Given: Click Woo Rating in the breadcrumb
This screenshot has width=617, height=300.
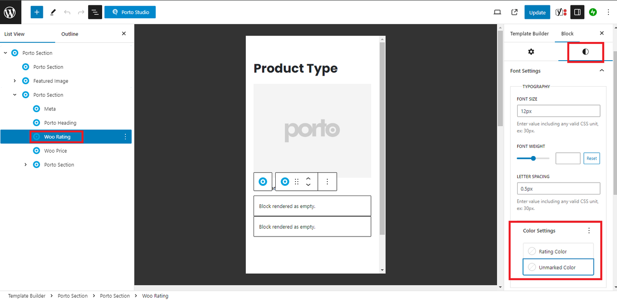Looking at the screenshot, I should (x=155, y=296).
